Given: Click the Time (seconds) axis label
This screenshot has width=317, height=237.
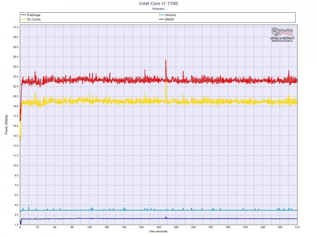Looking at the screenshot, I should (x=158, y=231).
